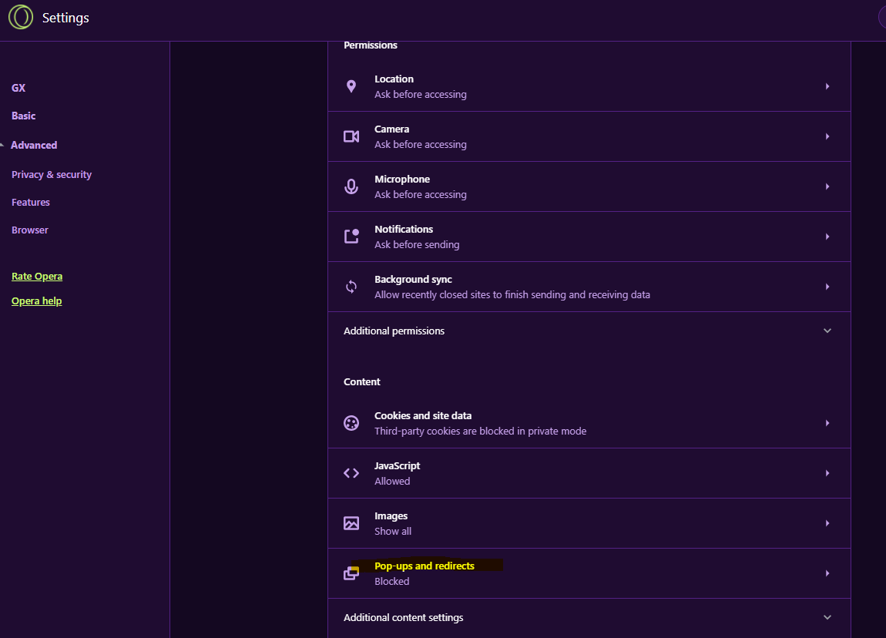
Task: Click the Cookies and site data icon
Action: (x=351, y=423)
